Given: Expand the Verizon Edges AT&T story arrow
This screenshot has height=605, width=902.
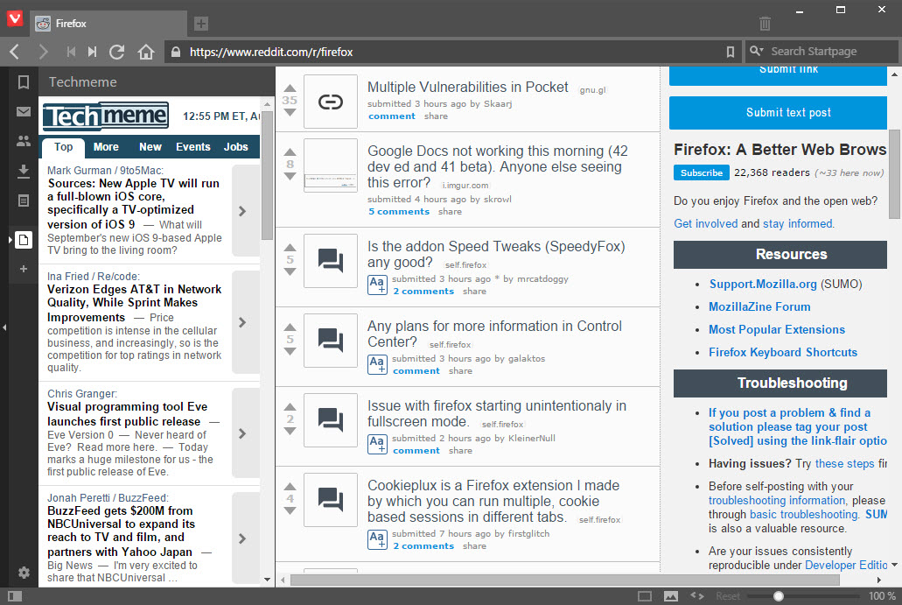Looking at the screenshot, I should pos(246,322).
